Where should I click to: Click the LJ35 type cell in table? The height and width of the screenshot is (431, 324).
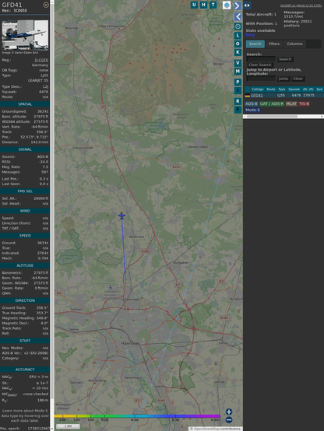pyautogui.click(x=281, y=96)
